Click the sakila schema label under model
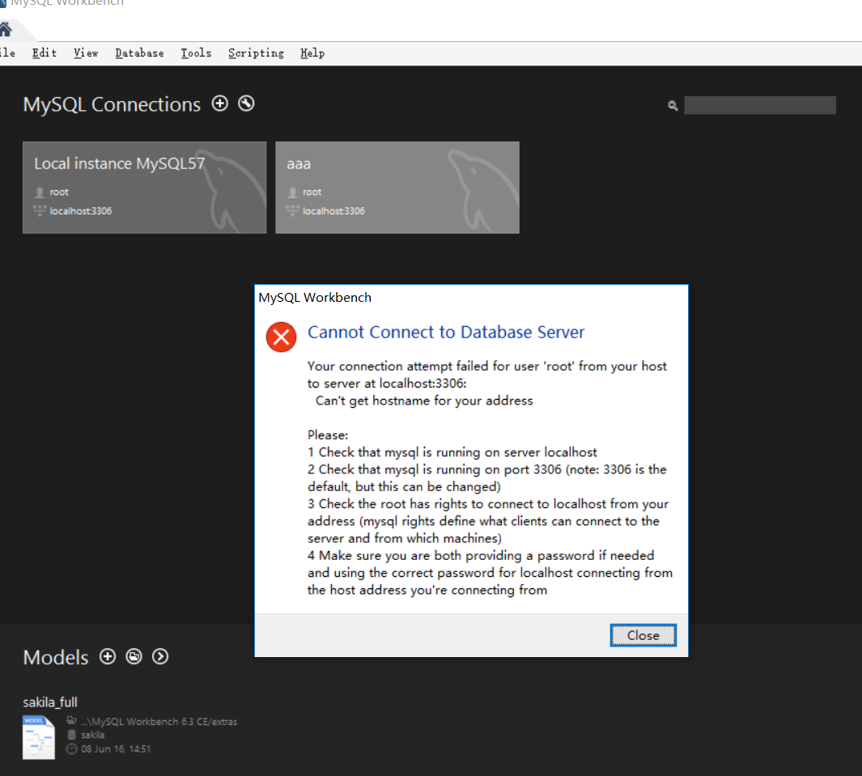Screen dimensions: 862x776 (x=92, y=735)
